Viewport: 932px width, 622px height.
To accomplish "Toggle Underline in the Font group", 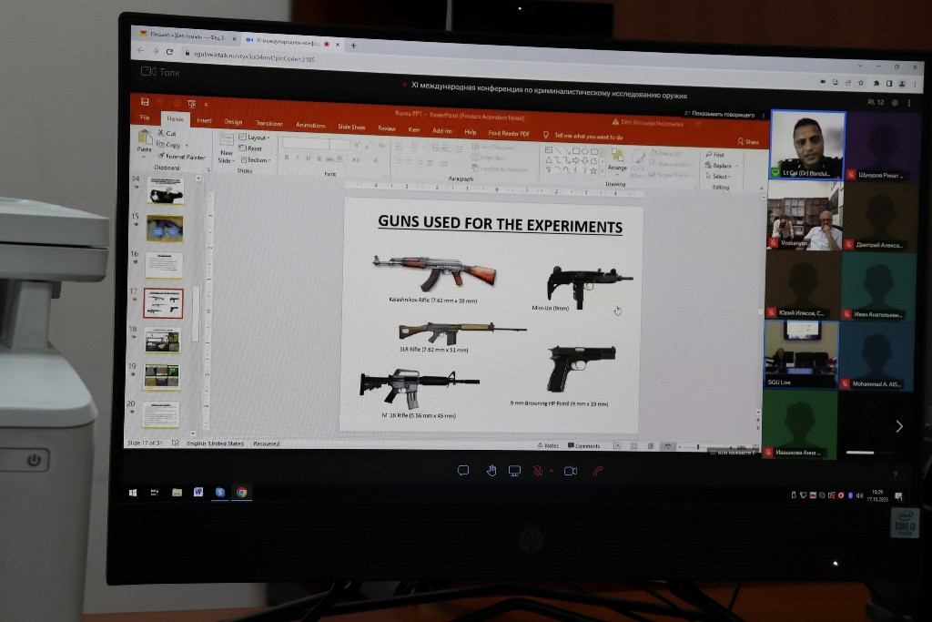I will click(x=308, y=158).
